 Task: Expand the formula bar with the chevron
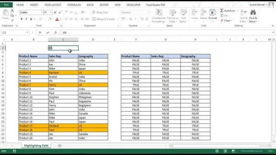(273, 33)
